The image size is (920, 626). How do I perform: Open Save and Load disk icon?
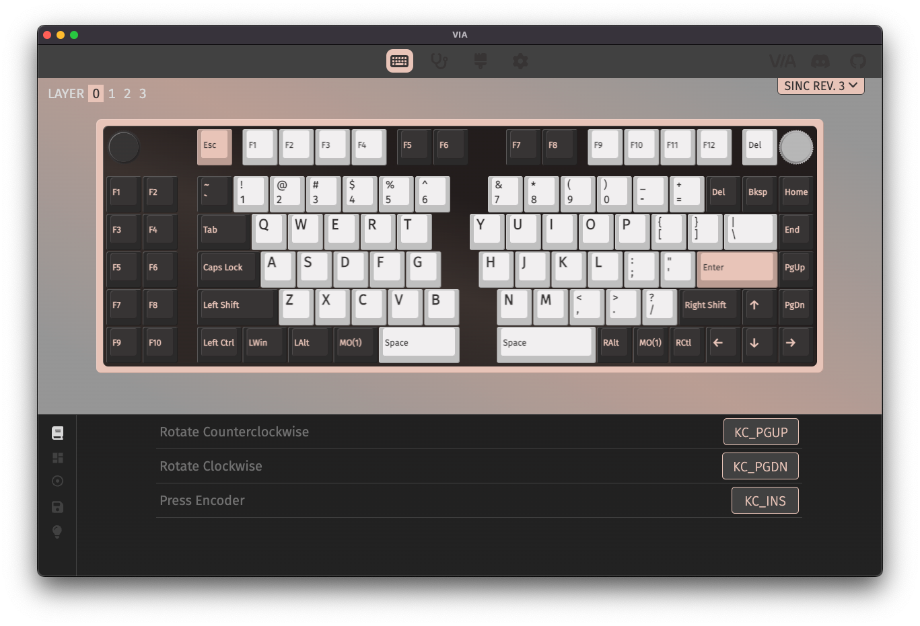pyautogui.click(x=58, y=507)
